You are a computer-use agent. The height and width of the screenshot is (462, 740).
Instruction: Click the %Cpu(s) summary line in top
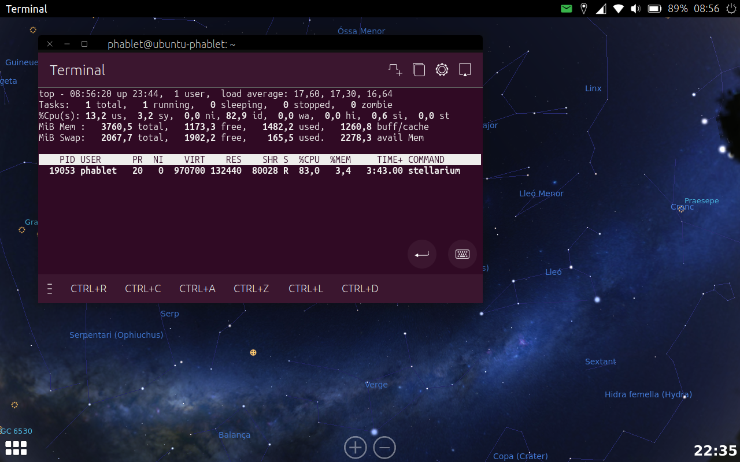tap(244, 115)
